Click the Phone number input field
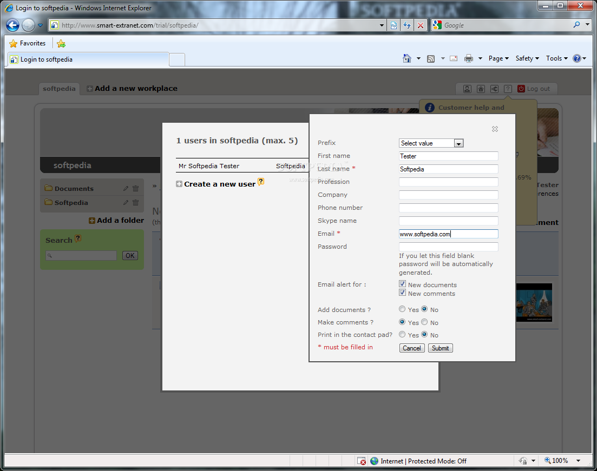 [449, 208]
